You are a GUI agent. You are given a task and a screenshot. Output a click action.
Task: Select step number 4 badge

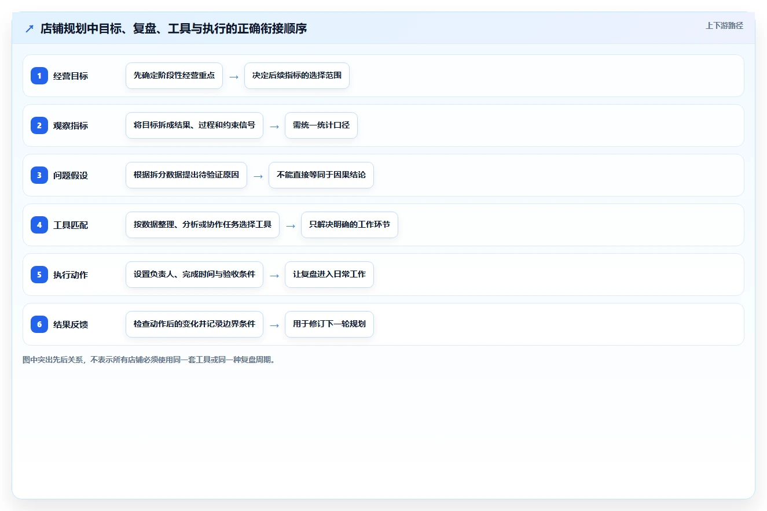point(39,224)
